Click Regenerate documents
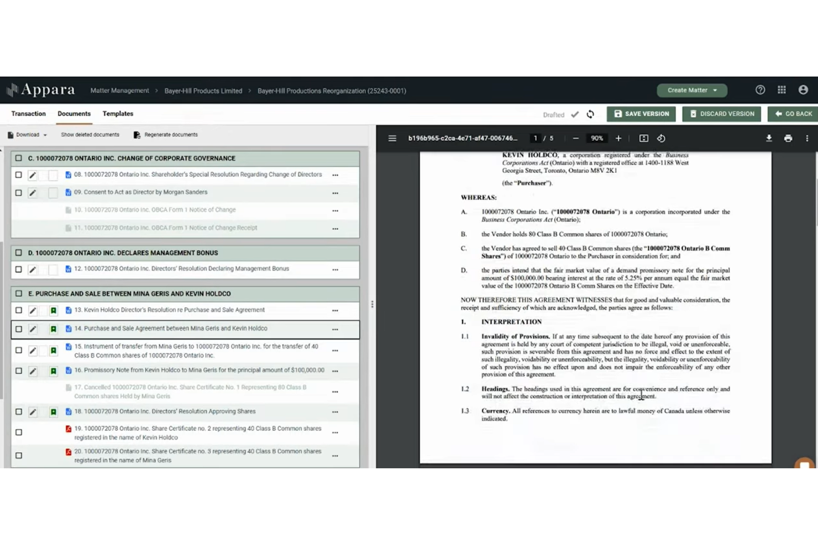The width and height of the screenshot is (818, 545). (165, 135)
